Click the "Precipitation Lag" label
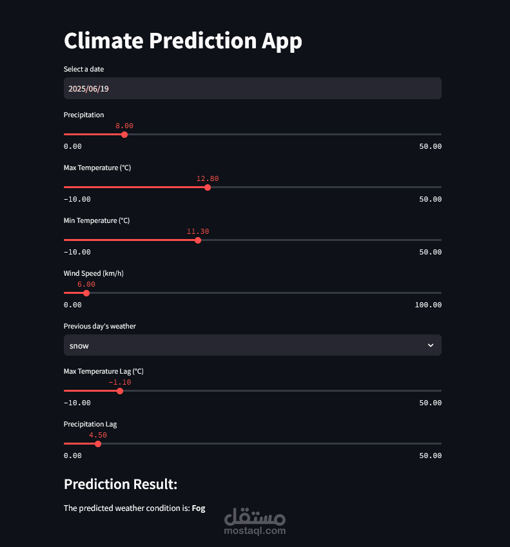Screen dimensions: 510x547 90,424
